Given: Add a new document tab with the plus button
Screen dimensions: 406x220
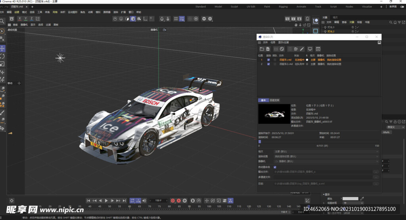Looking at the screenshot, I should pos(33,7).
